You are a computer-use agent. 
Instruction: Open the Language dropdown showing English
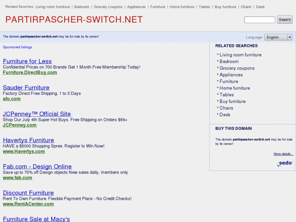point(278,37)
